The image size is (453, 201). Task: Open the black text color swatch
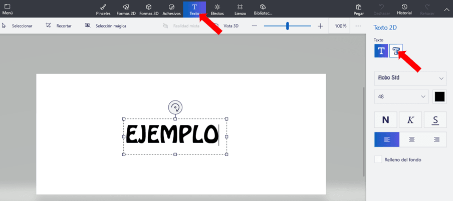[x=439, y=96]
